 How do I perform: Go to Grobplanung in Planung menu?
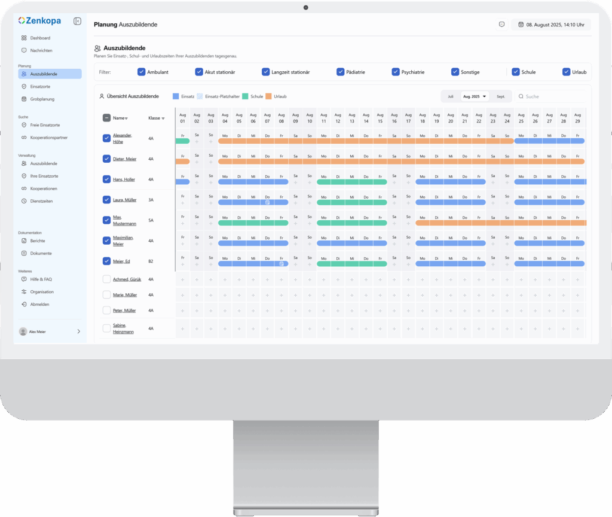42,99
